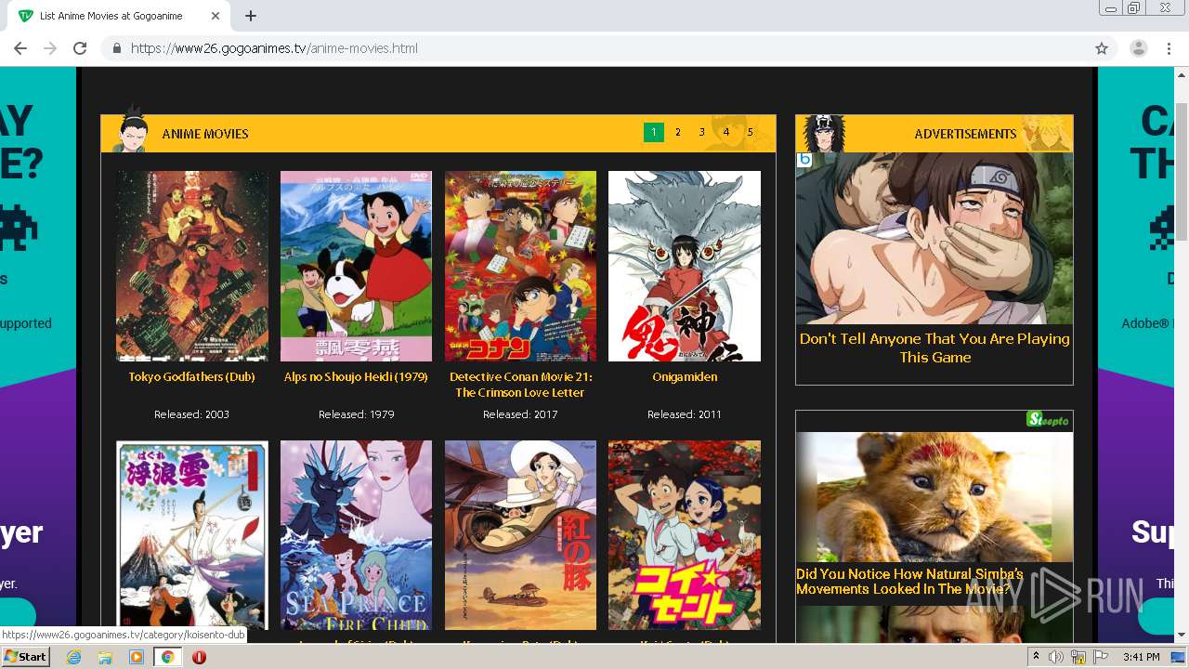Switch to Chrome in the taskbar
This screenshot has height=669, width=1189.
(167, 657)
